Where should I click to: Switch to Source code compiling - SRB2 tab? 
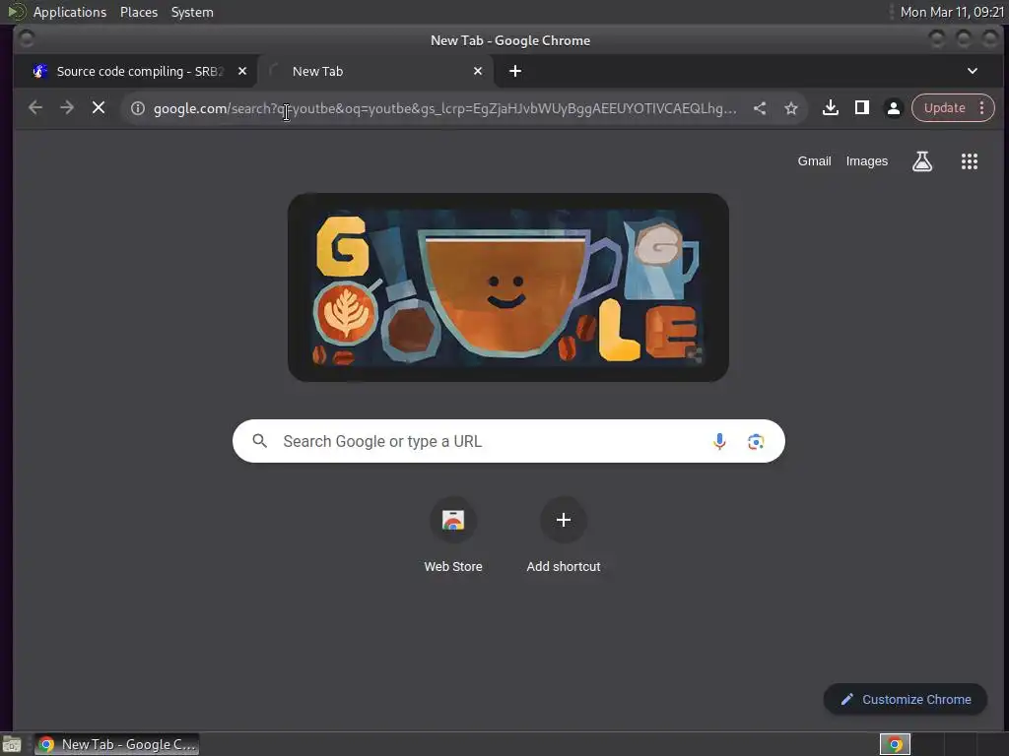tap(140, 71)
